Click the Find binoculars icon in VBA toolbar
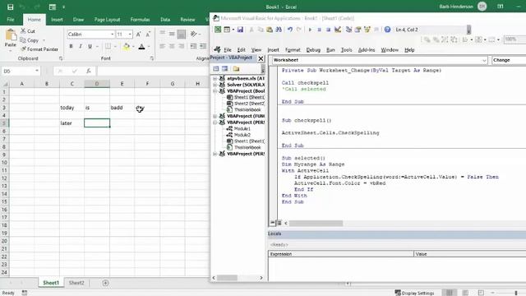The image size is (526, 296). [279, 30]
